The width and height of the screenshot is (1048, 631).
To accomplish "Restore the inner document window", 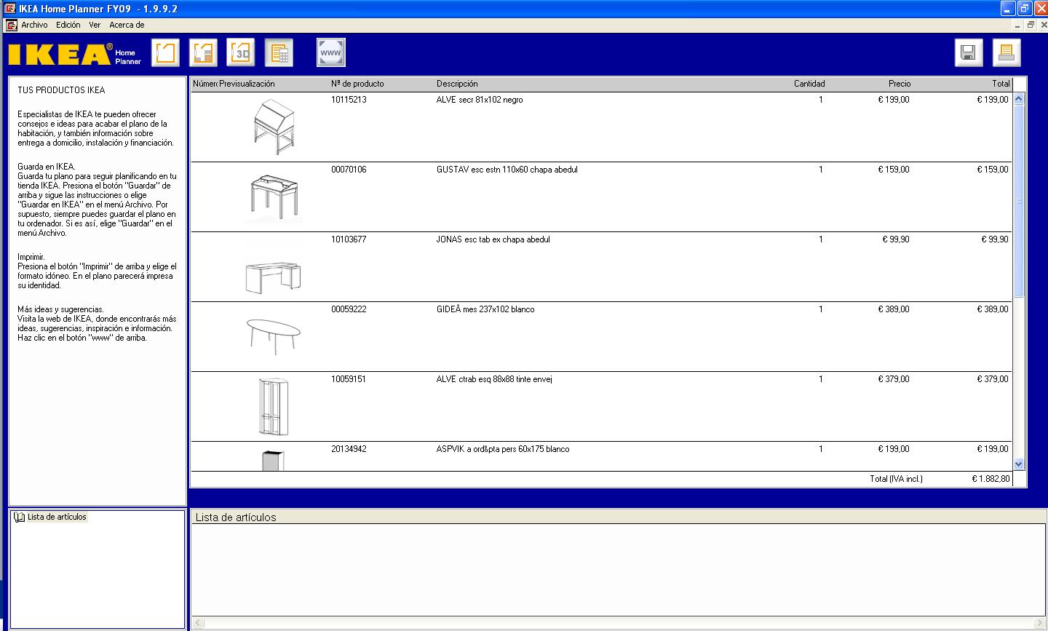I will (1031, 25).
